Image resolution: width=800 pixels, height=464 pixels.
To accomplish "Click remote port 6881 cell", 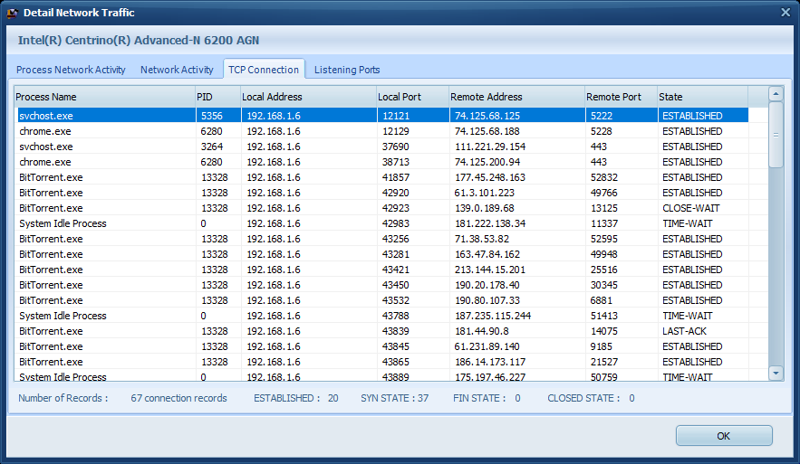I will [602, 300].
